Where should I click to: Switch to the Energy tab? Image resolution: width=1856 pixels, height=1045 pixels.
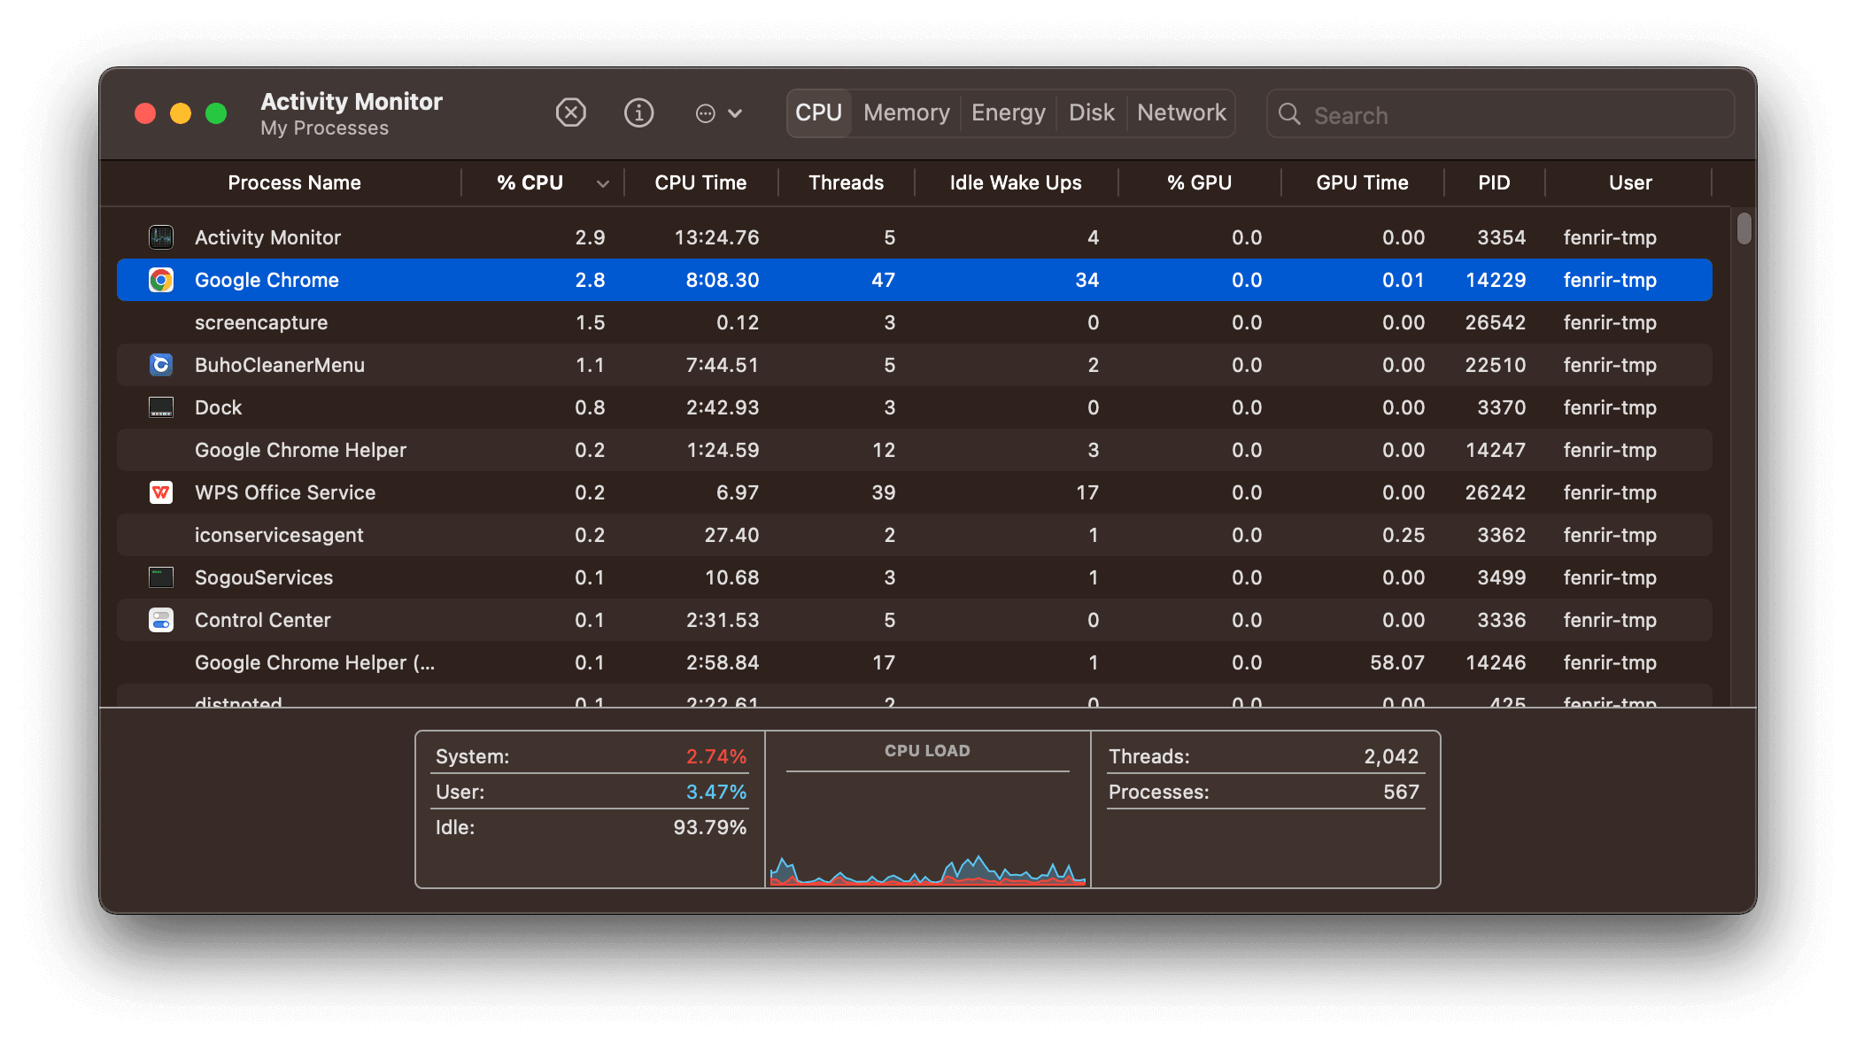1007,112
